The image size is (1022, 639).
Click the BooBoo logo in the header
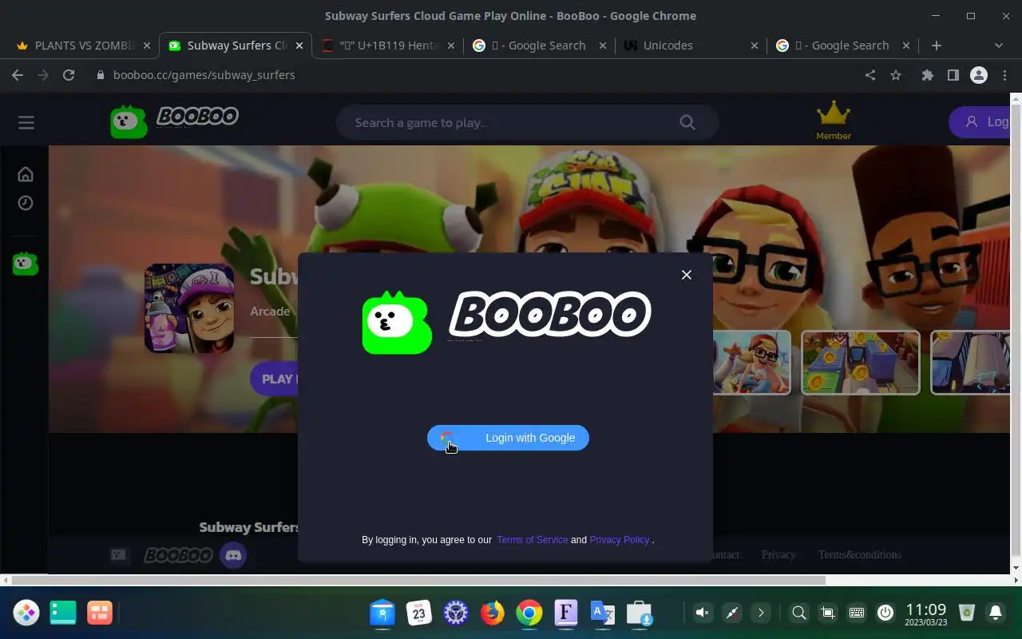point(175,120)
